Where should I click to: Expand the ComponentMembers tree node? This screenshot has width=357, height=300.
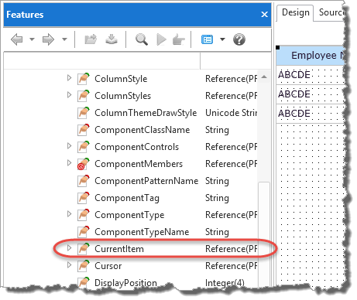pos(69,163)
